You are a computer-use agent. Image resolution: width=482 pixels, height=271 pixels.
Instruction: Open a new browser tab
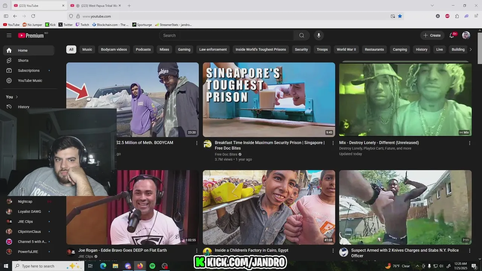click(x=129, y=6)
